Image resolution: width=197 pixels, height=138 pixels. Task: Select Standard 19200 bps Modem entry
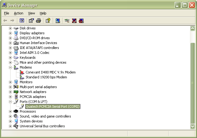[46, 77]
